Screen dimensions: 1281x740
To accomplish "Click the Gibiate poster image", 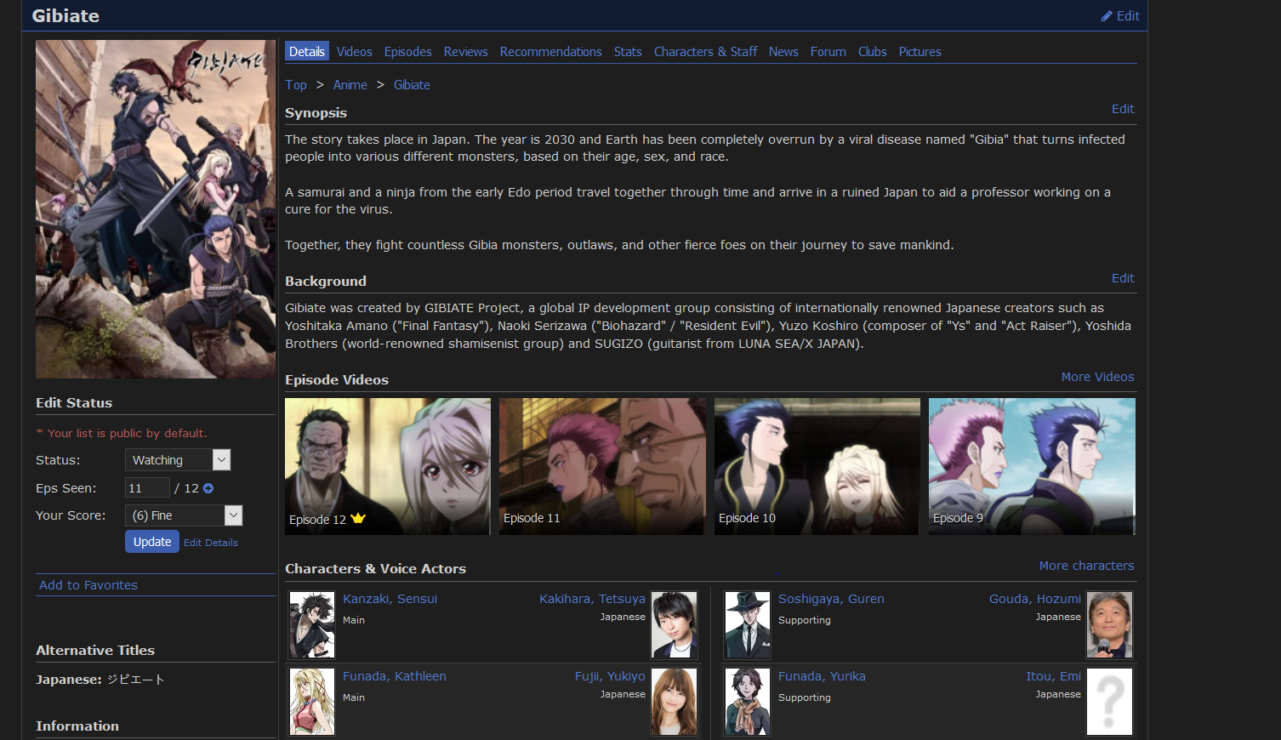I will tap(156, 209).
